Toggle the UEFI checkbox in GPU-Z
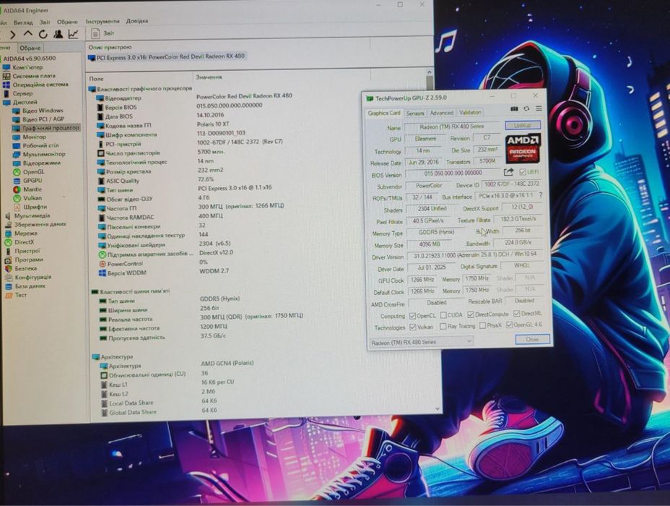Image resolution: width=670 pixels, height=506 pixels. coord(522,172)
